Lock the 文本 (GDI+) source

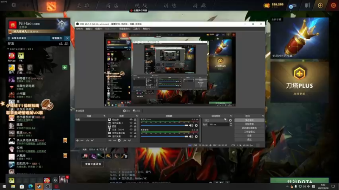point(135,130)
